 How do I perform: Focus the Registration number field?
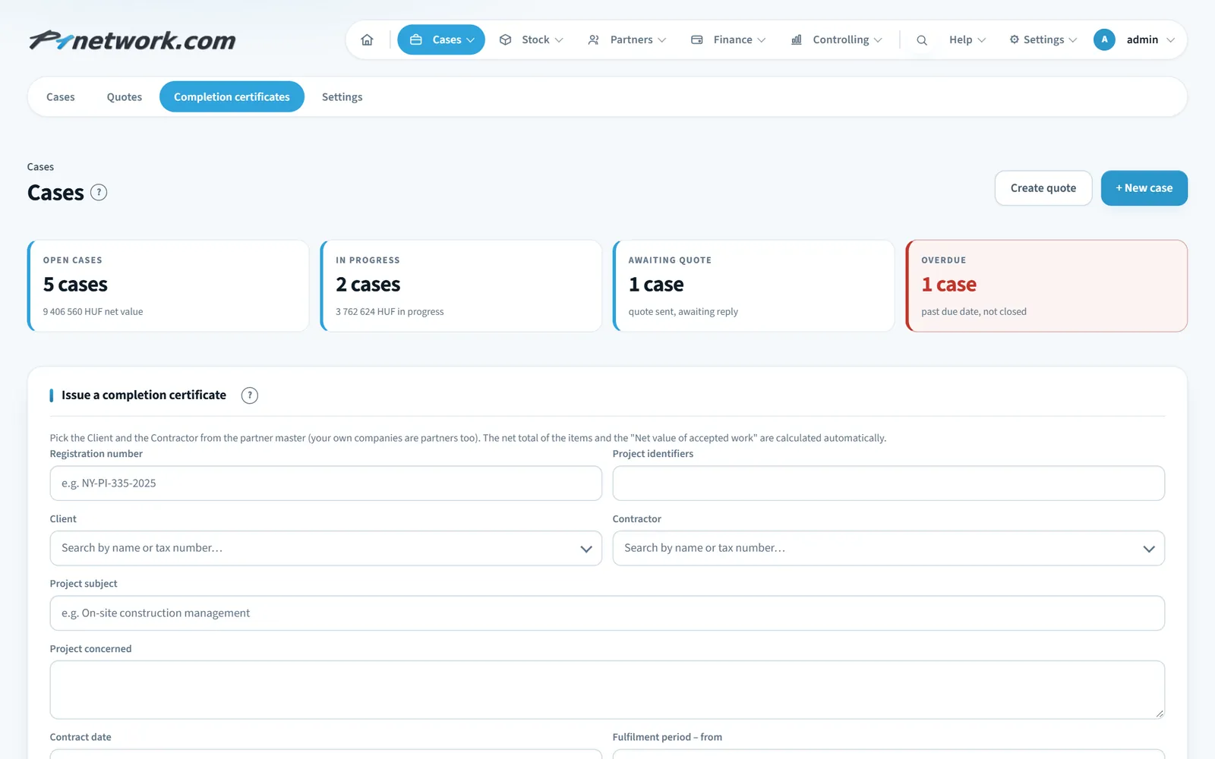pyautogui.click(x=326, y=483)
